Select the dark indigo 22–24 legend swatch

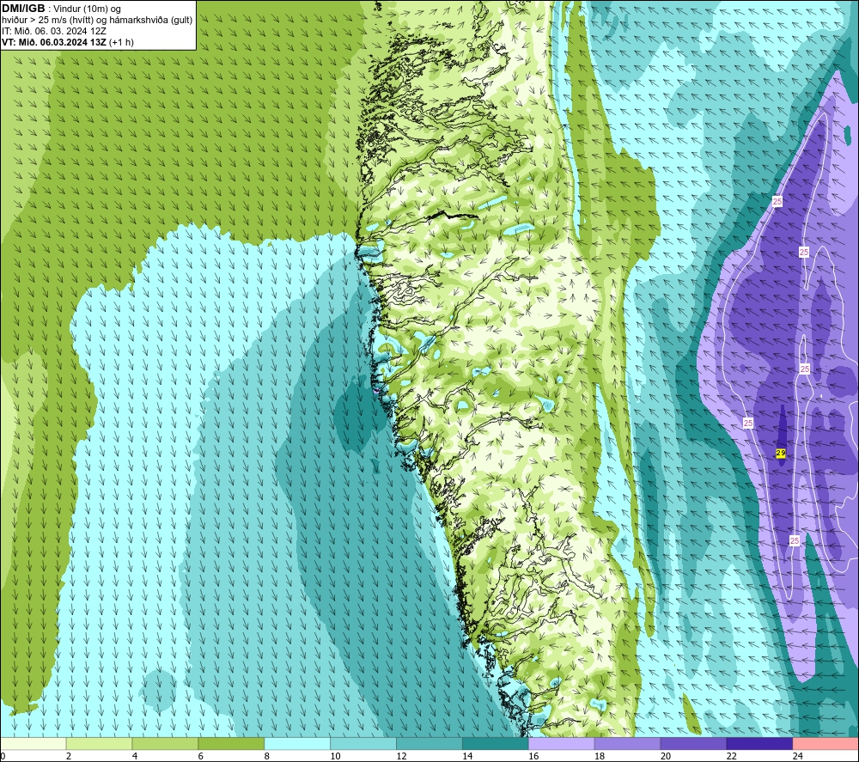759,743
